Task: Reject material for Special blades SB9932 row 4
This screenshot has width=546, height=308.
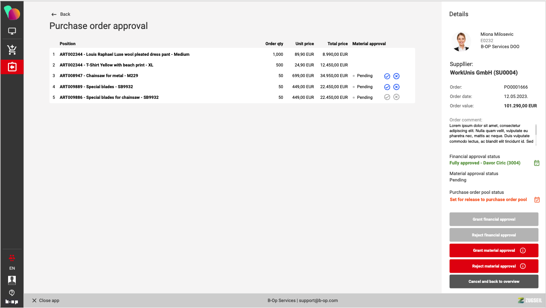Action: (x=397, y=87)
